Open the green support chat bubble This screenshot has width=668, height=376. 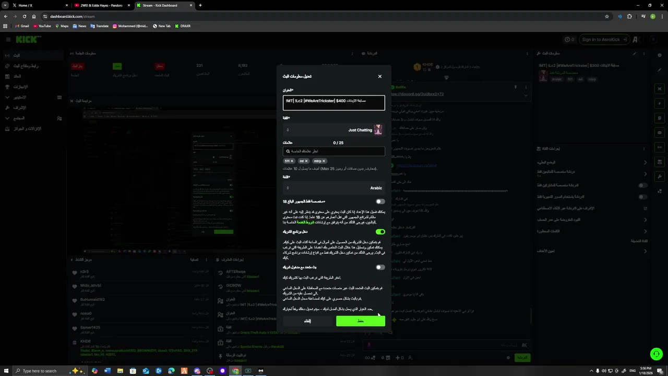[656, 354]
